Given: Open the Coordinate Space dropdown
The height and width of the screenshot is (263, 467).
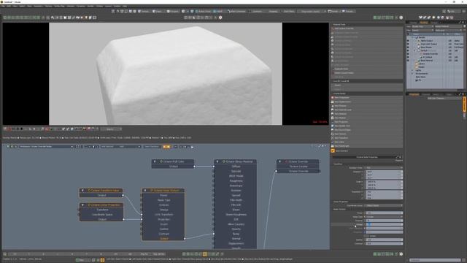Looking at the screenshot, I should (384, 205).
